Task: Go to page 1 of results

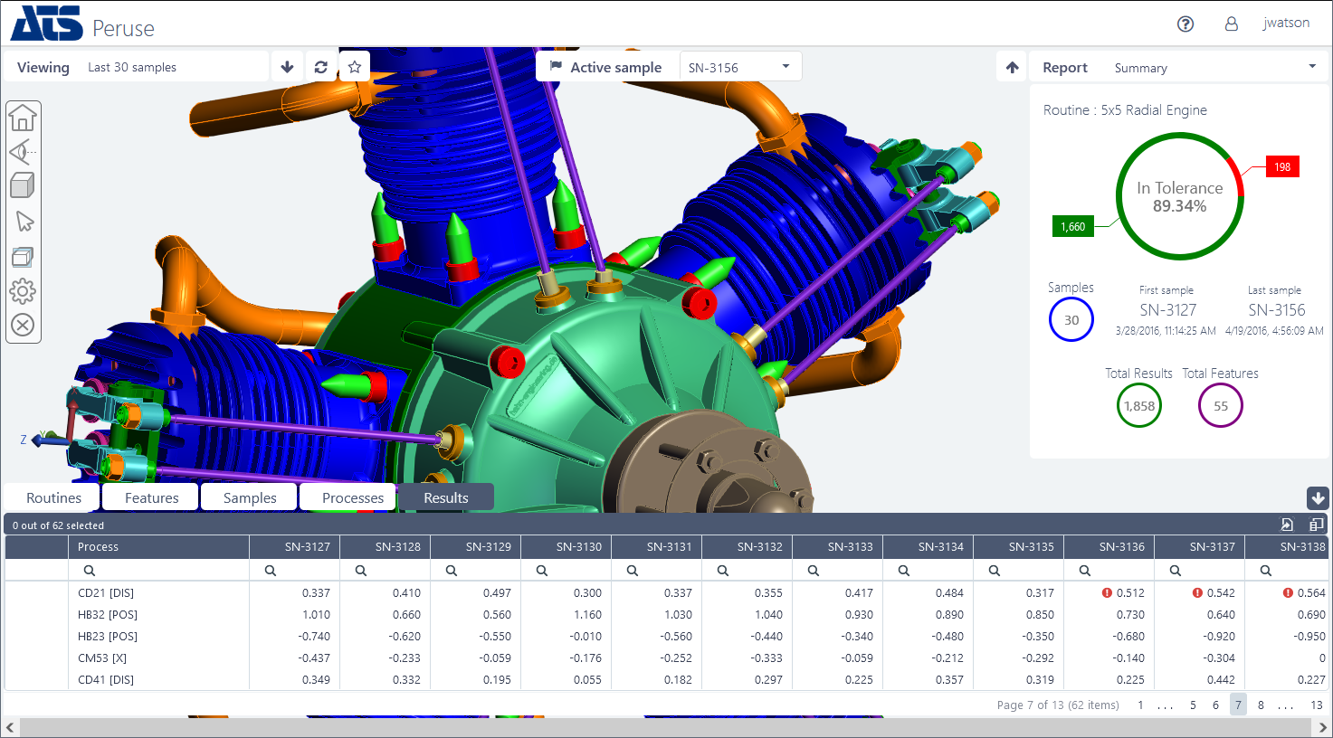Action: [1140, 705]
